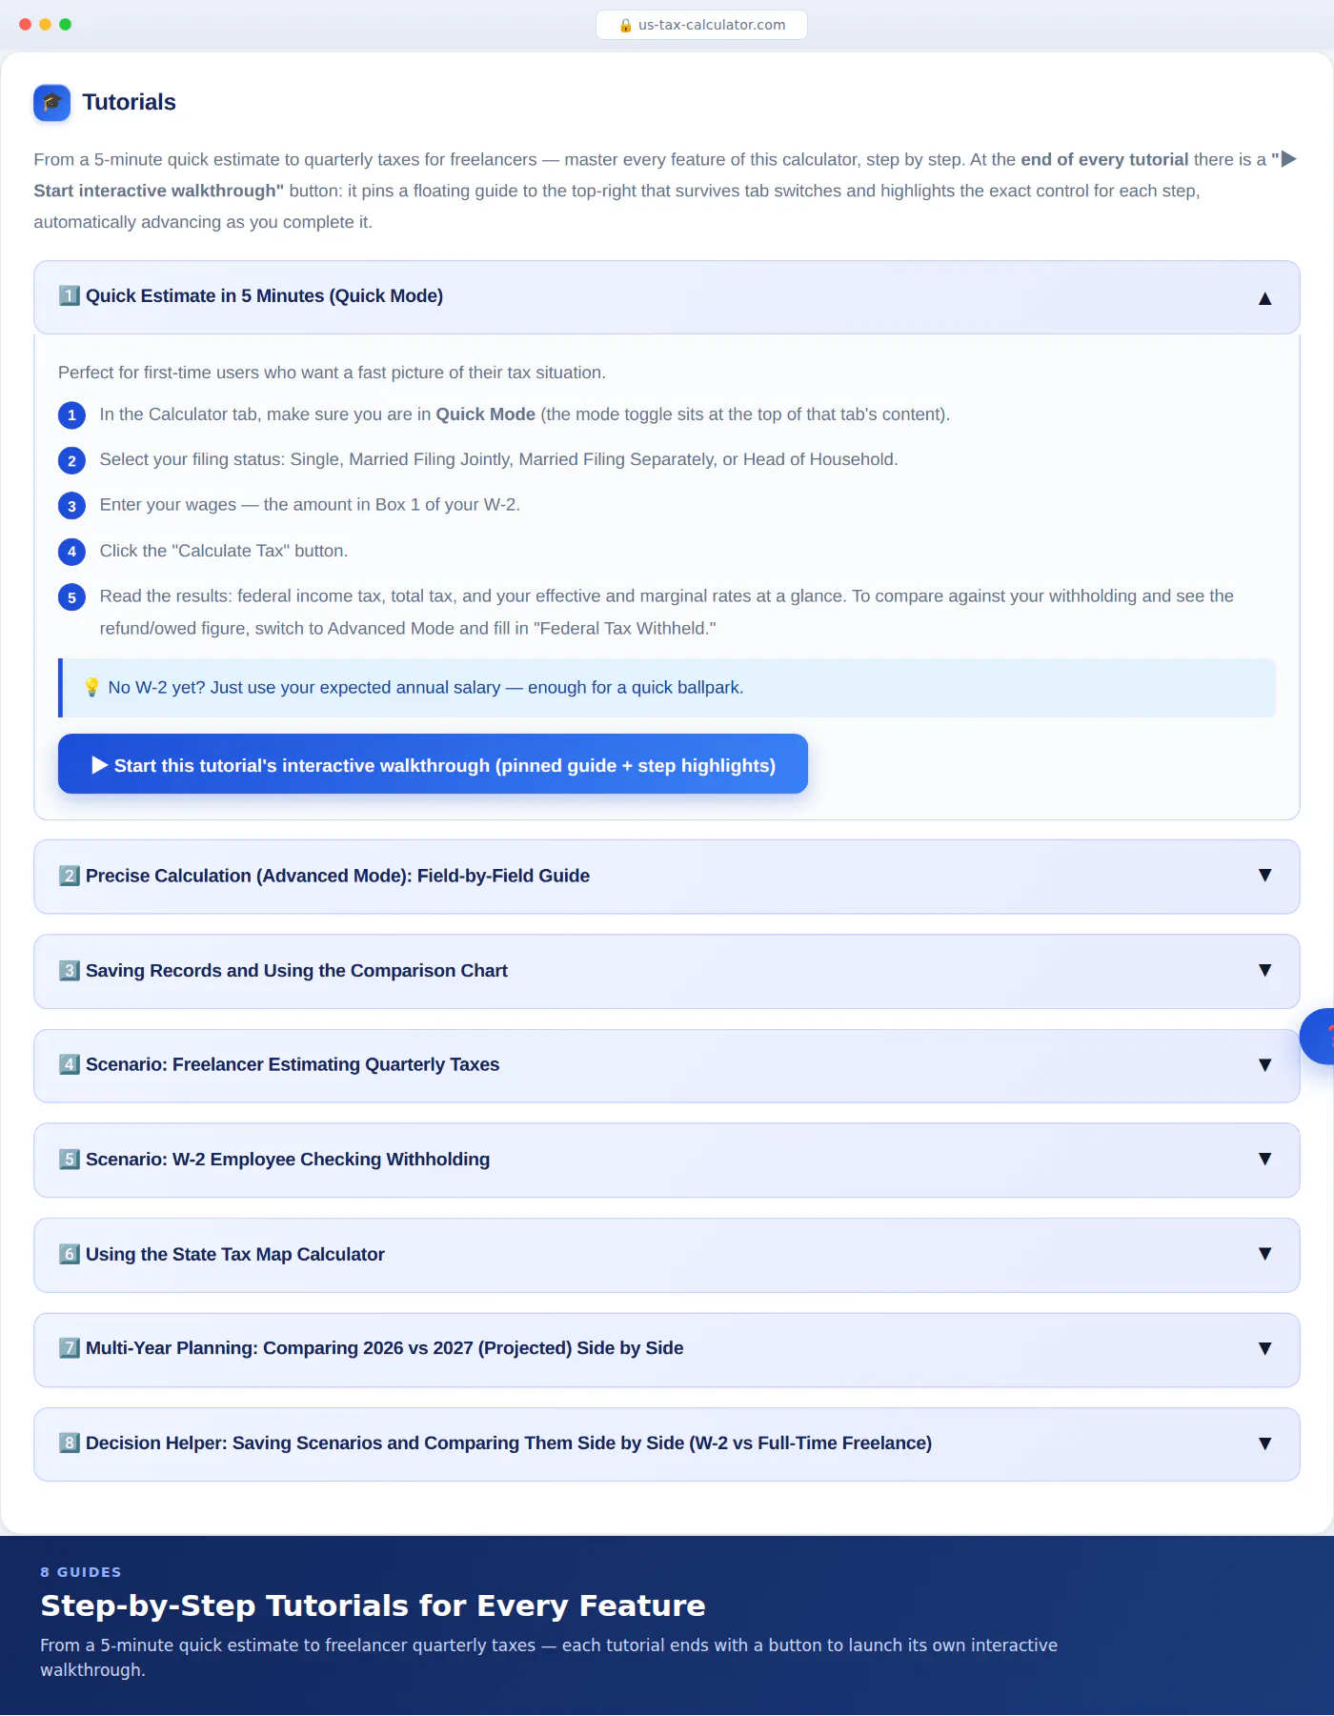
Task: Click title "Scenario: W-2 Employee Checking Withholding"
Action: pos(288,1160)
